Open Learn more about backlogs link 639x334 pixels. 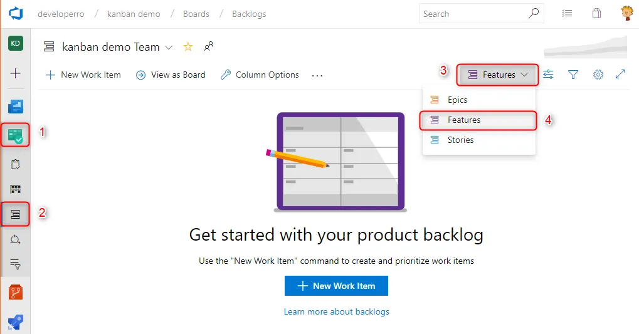[x=336, y=311]
